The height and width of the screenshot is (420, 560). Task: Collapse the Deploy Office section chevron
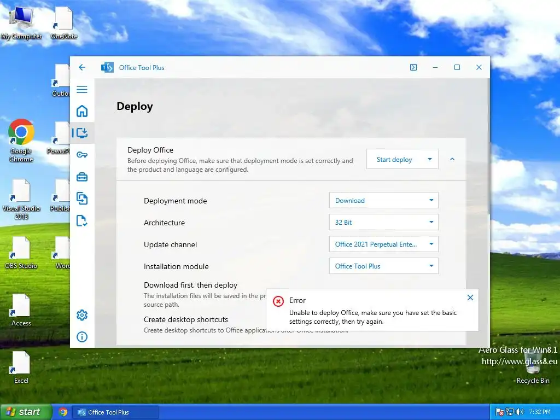pos(452,159)
